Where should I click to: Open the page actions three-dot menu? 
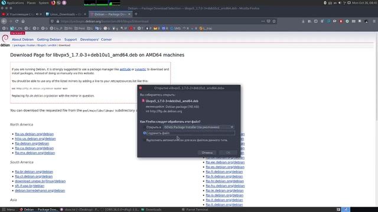pyautogui.click(x=263, y=21)
